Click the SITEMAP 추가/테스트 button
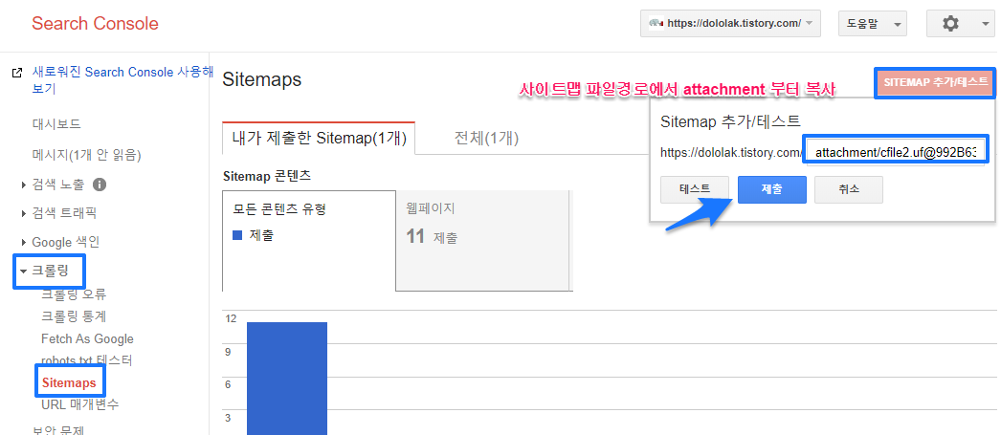This screenshot has height=435, width=1001. [935, 81]
